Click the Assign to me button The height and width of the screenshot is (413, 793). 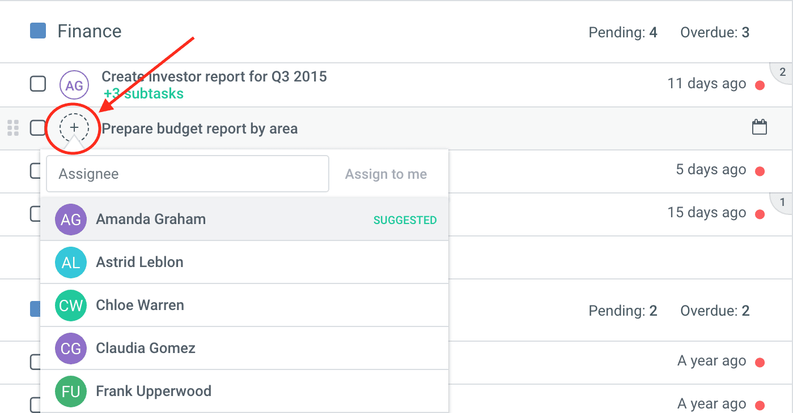pos(386,174)
